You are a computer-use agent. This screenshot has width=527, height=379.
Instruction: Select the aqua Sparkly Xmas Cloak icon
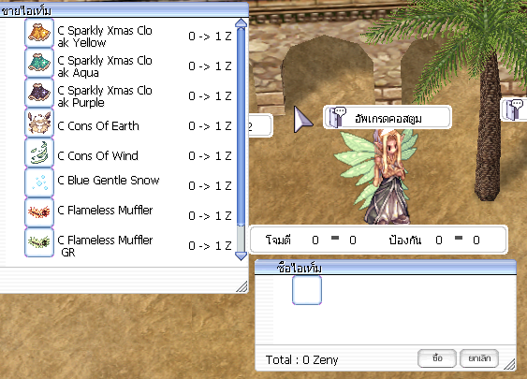(39, 64)
